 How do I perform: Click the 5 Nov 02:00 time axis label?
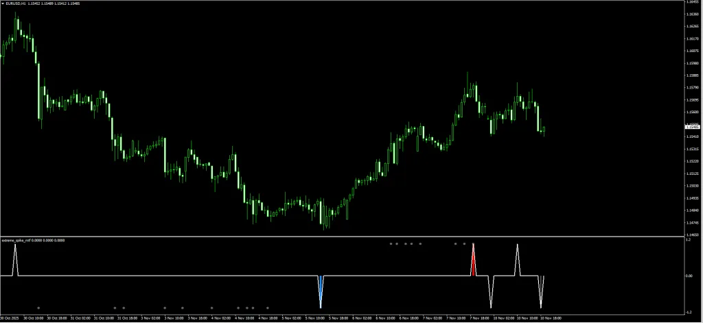pyautogui.click(x=292, y=318)
